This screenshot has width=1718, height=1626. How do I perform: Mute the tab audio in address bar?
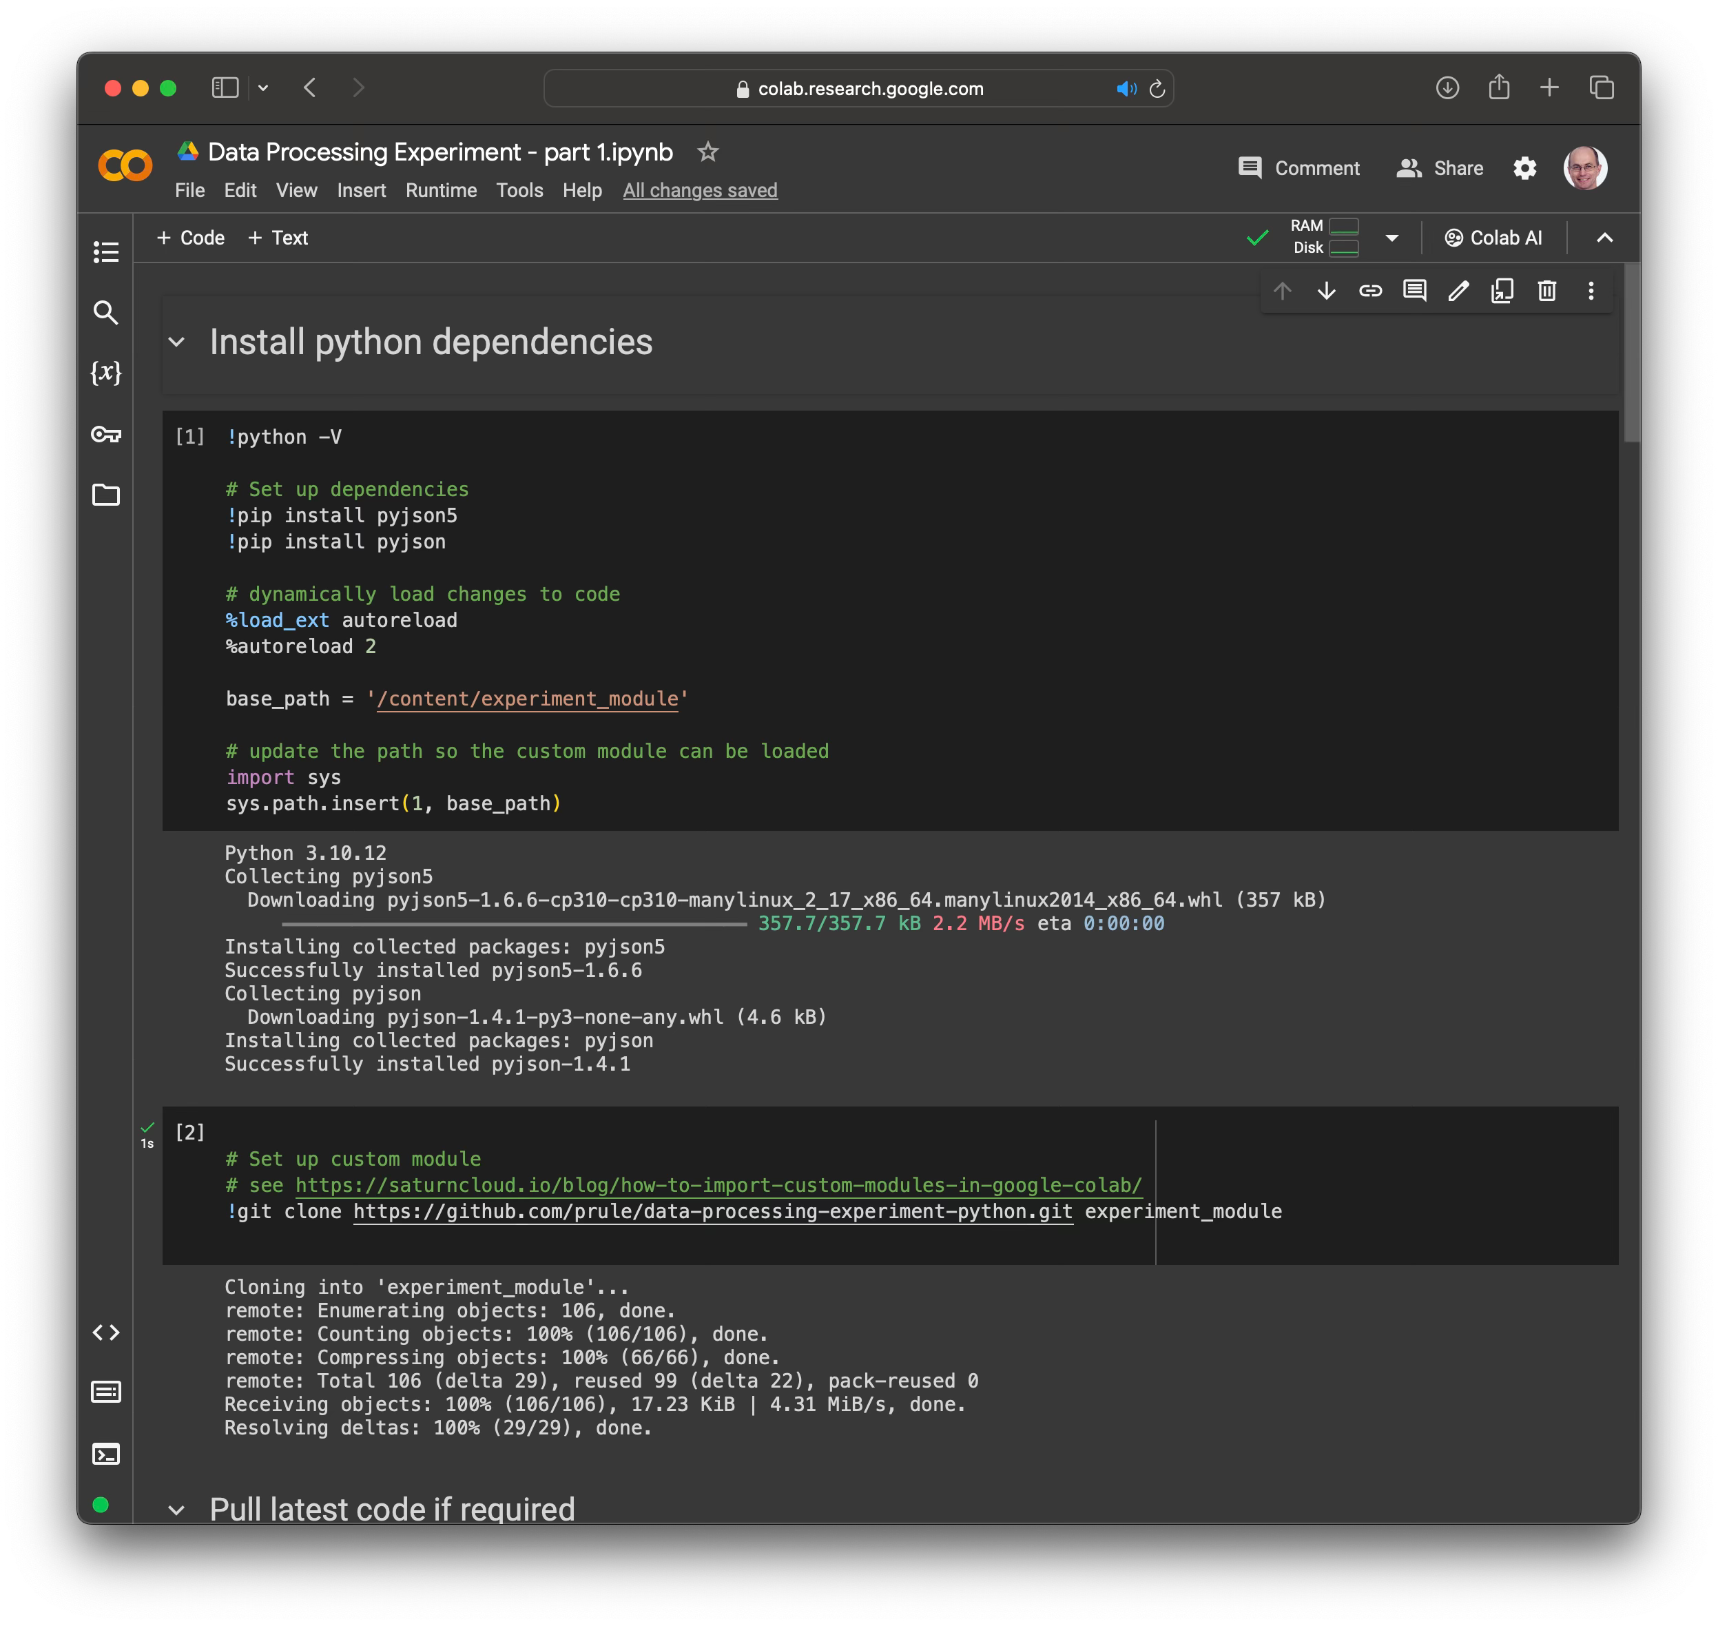[x=1126, y=90]
